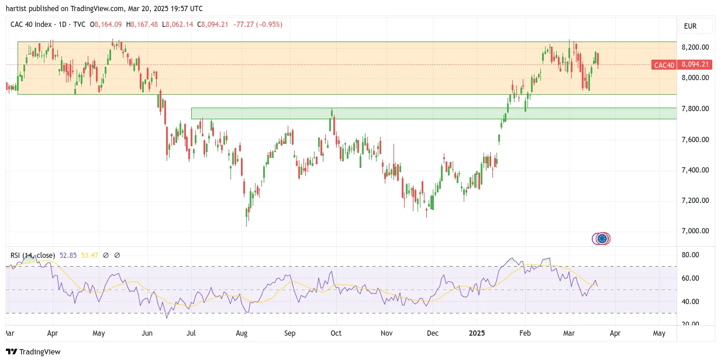Click the first hidden-value symbol after RSI values
This screenshot has height=362, width=721.
[108, 255]
